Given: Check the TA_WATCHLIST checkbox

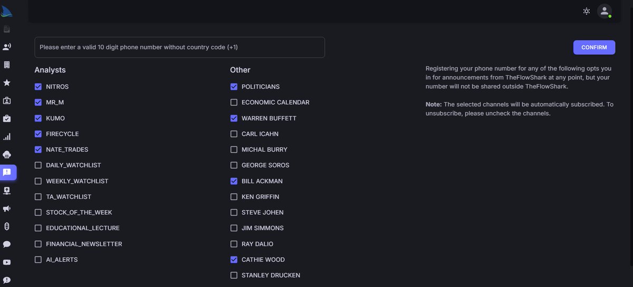Looking at the screenshot, I should coord(38,197).
